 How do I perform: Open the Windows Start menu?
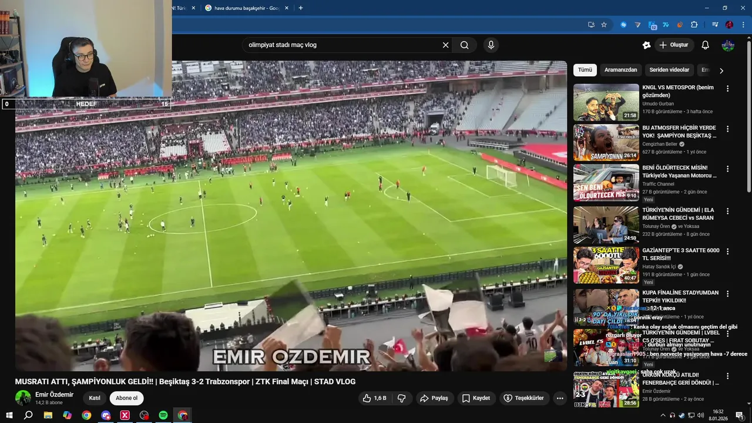point(8,415)
